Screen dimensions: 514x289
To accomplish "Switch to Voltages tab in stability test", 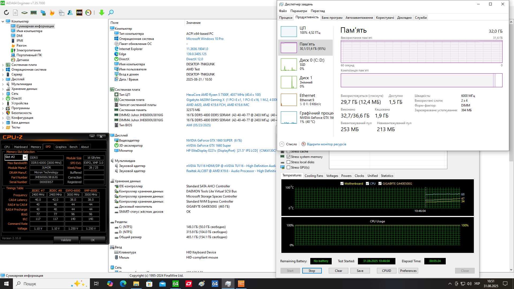I will click(x=332, y=176).
